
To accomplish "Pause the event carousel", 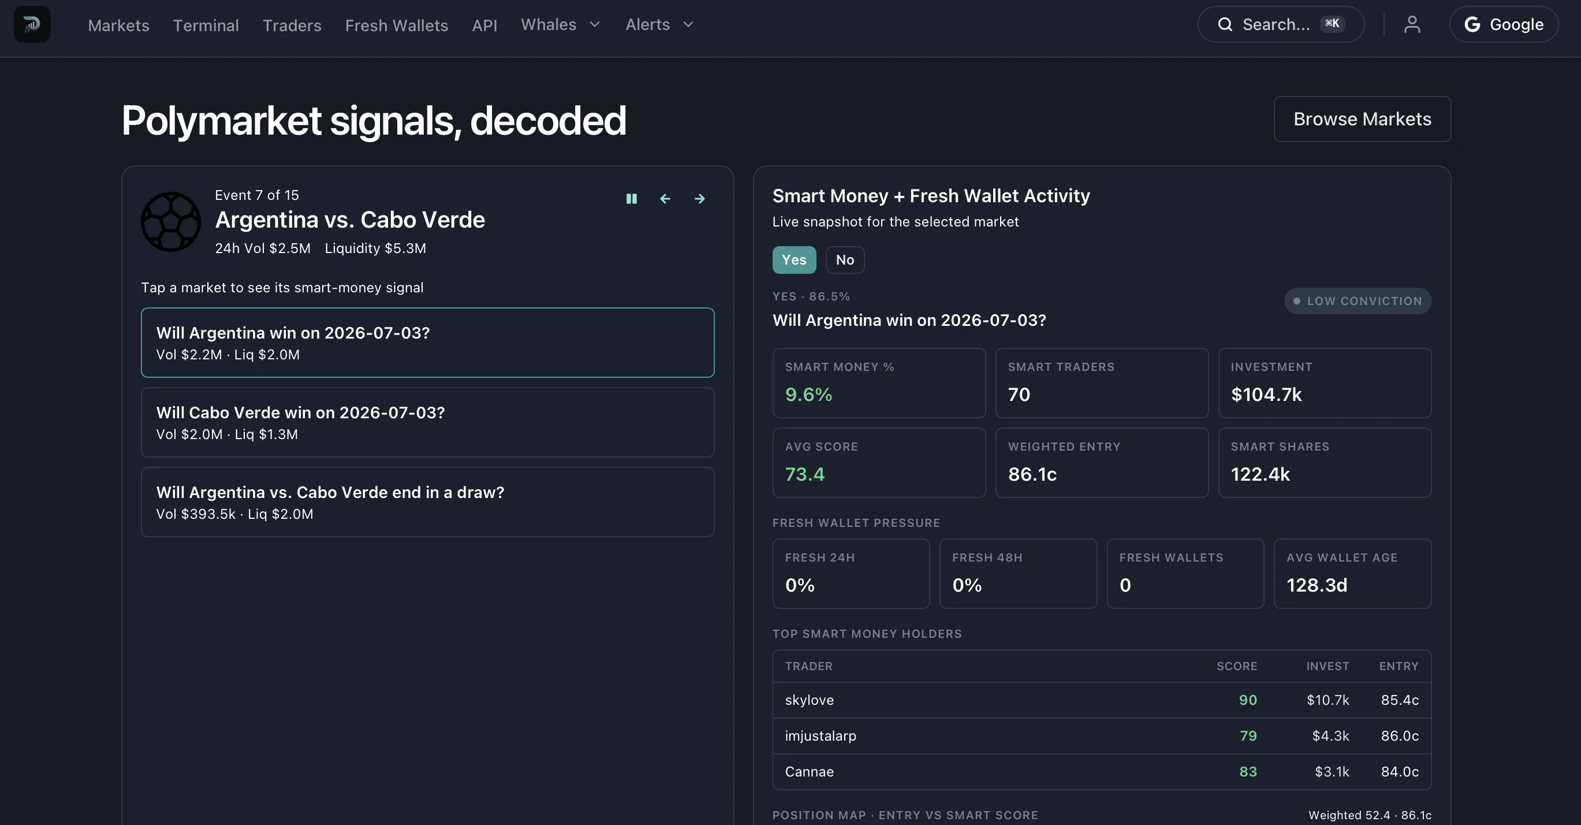I will [x=632, y=198].
